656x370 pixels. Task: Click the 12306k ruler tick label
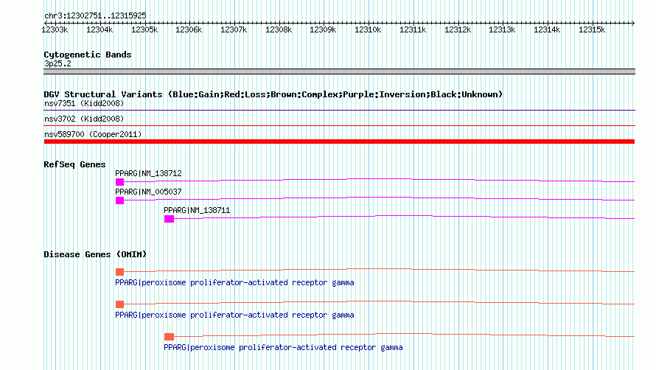click(x=189, y=29)
